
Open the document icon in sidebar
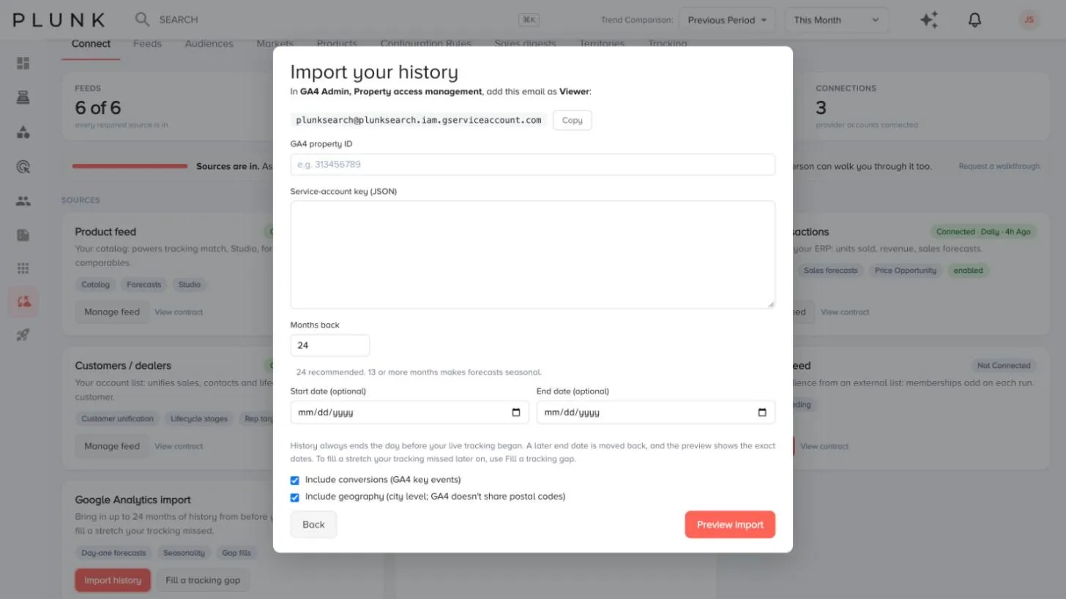tap(23, 235)
